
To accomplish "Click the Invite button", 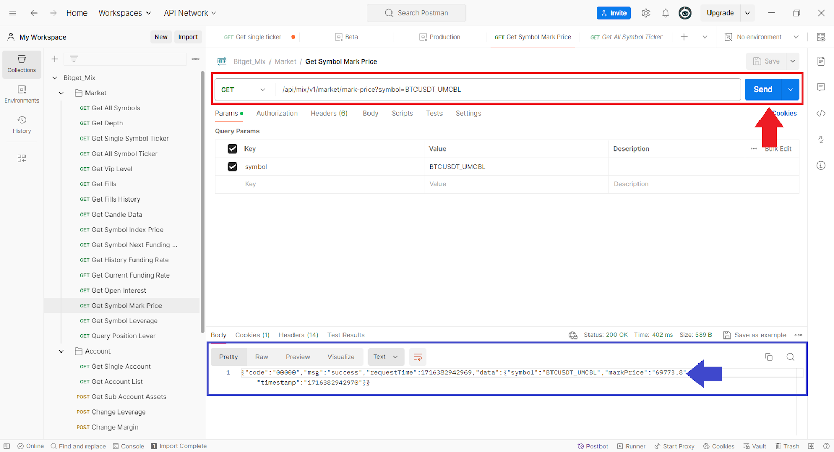I will point(614,13).
